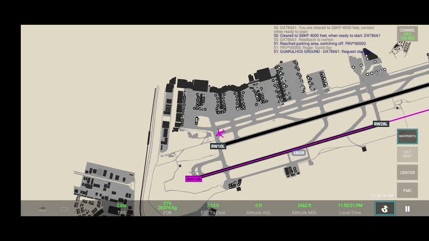Select the magenta RW10R runway label

pos(194,179)
